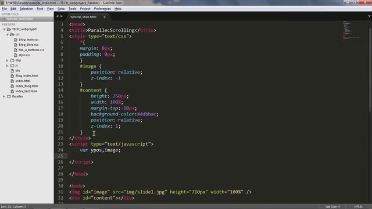Open the Help menu
Viewport: 372px width, 209px height.
point(117,9)
